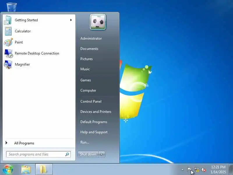Expand the Getting Started submenu arrow
Screen dimensions: 233x175
[x=71, y=20]
